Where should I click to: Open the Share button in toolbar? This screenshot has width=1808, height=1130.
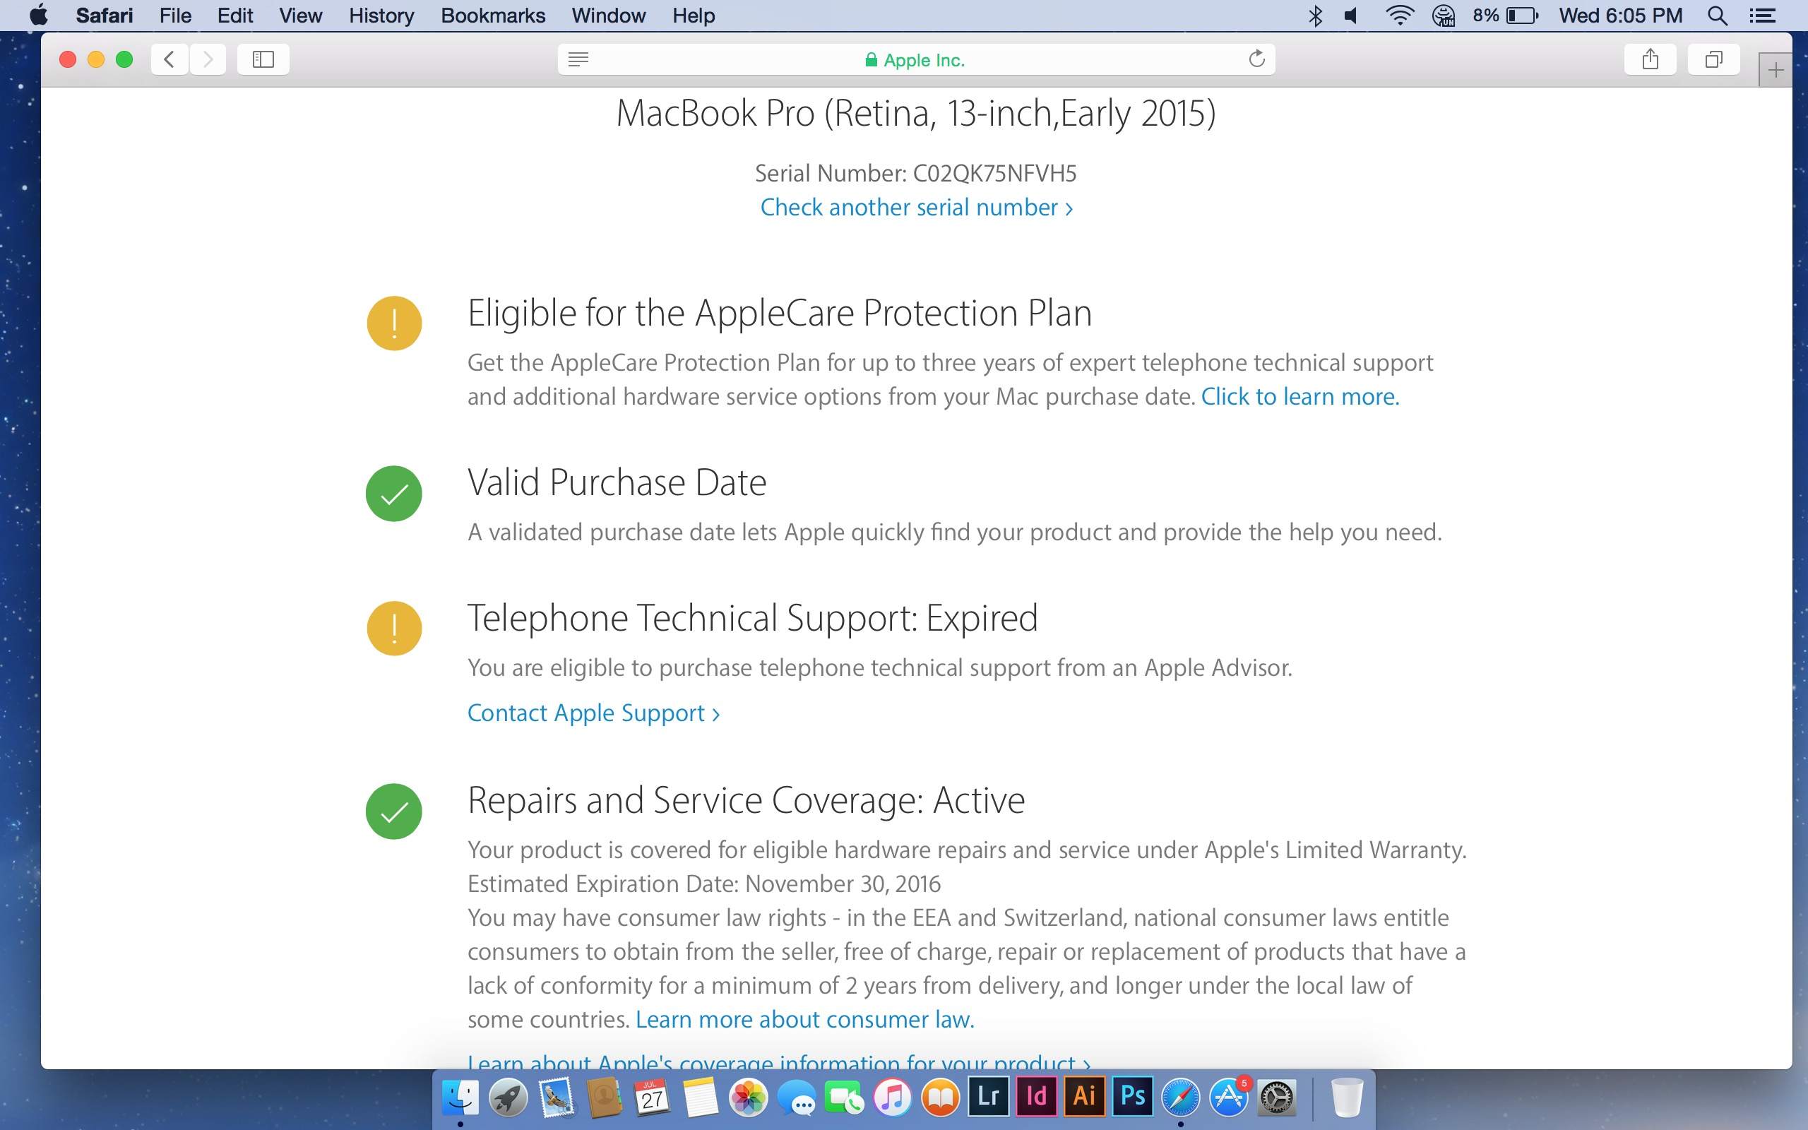click(x=1651, y=59)
